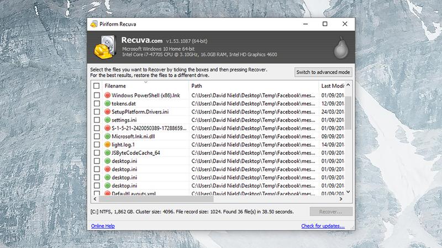442x248 pixels.
Task: Select the Microsoft.Ink.ni.dll filename
Action: point(133,136)
